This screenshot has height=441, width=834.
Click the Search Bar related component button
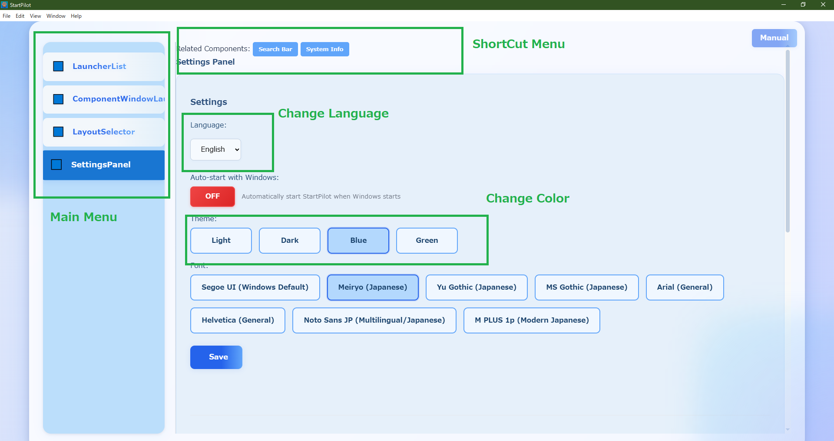click(275, 49)
